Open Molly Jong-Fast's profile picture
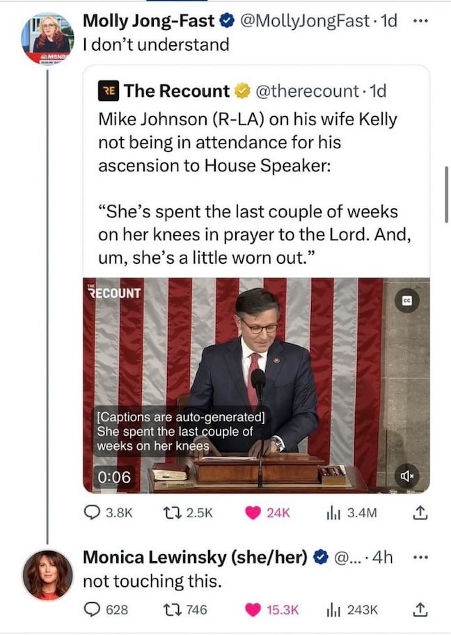The width and height of the screenshot is (451, 635). point(47,38)
